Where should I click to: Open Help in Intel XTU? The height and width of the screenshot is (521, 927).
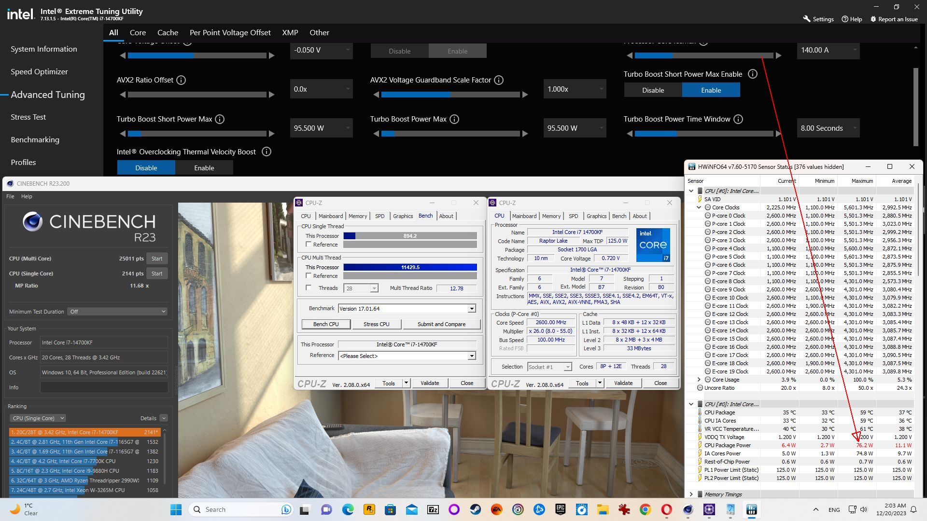(x=852, y=19)
